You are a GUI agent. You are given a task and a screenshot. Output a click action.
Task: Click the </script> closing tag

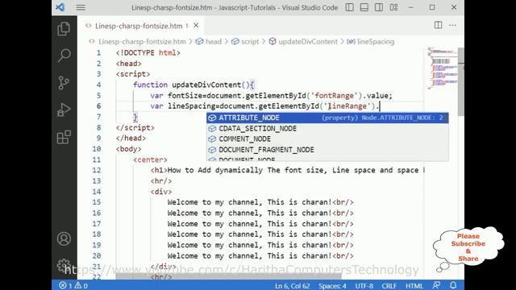(135, 127)
